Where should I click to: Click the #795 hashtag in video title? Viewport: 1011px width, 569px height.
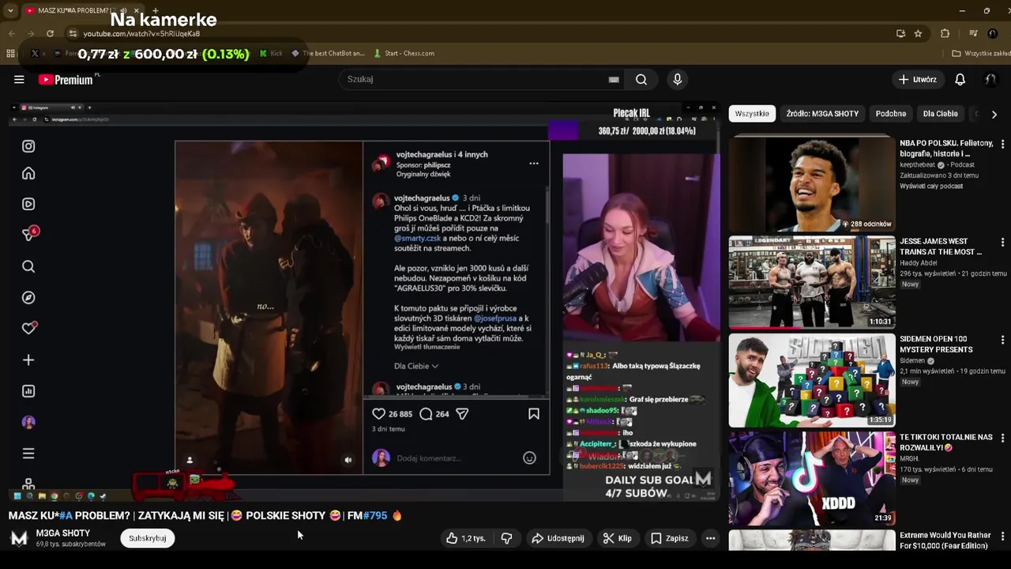point(375,515)
